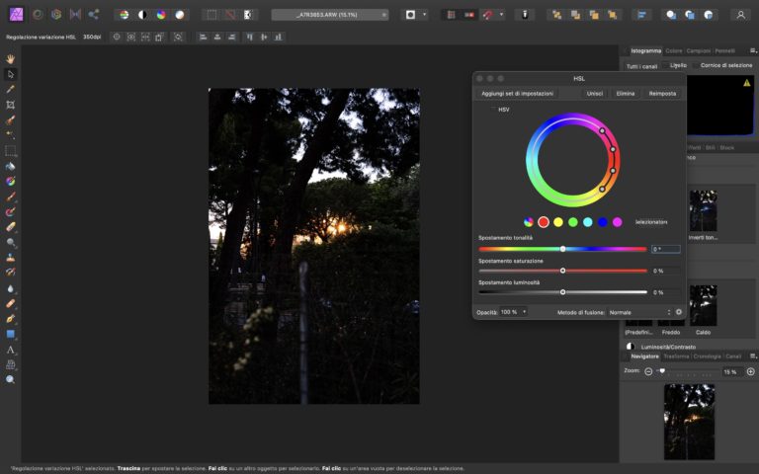Open the snapping options dropdown arrow

coord(501,15)
